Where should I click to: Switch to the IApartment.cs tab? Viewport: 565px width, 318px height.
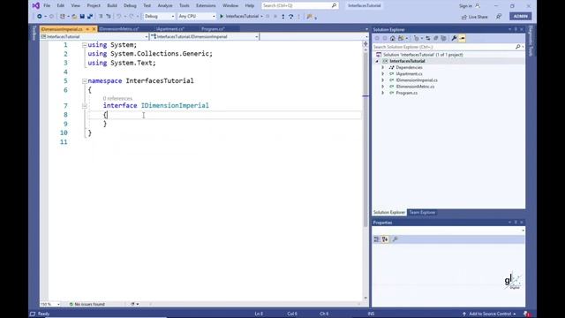click(170, 29)
